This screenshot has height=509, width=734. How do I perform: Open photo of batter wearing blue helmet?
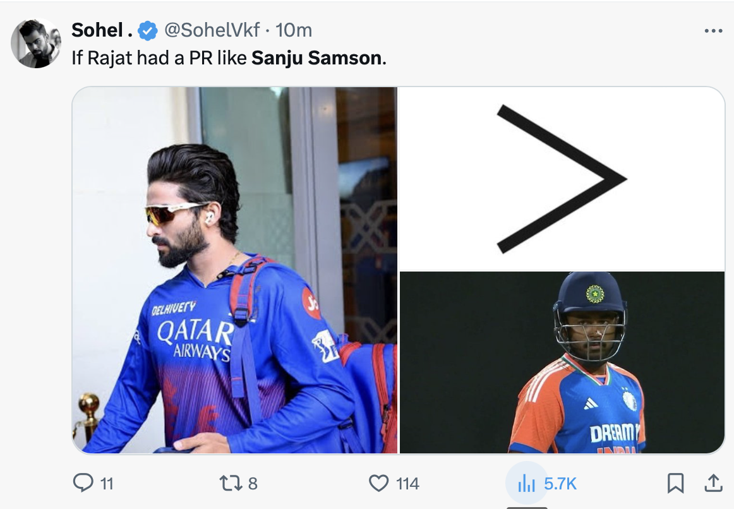point(562,362)
